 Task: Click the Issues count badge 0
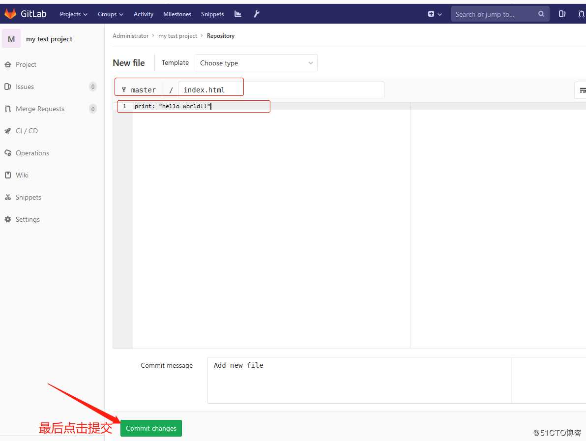[x=93, y=87]
